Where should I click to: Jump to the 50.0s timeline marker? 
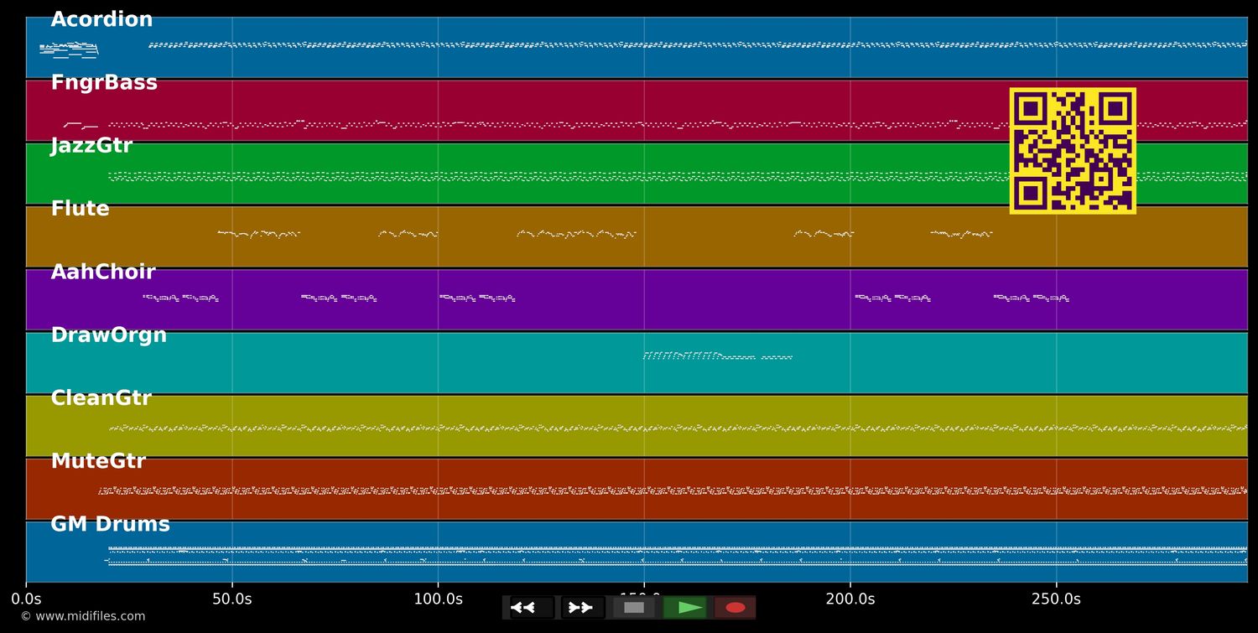232,599
